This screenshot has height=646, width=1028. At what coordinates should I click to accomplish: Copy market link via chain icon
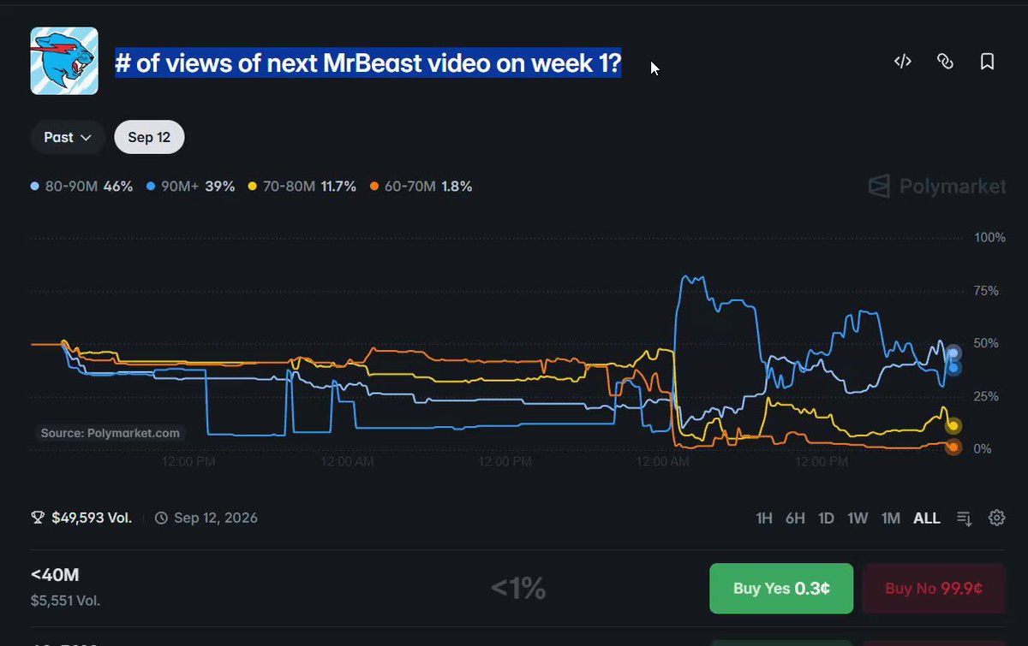click(945, 62)
